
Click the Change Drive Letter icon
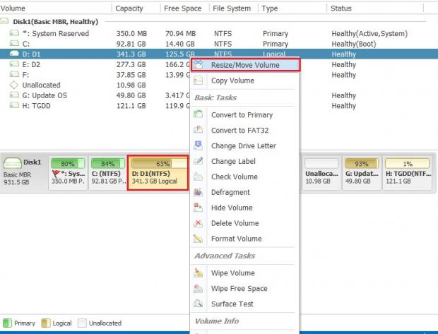coord(199,145)
